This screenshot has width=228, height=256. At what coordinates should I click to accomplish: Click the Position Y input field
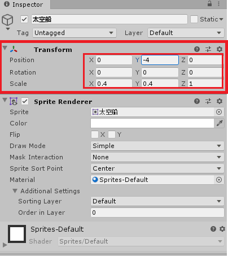click(x=160, y=60)
